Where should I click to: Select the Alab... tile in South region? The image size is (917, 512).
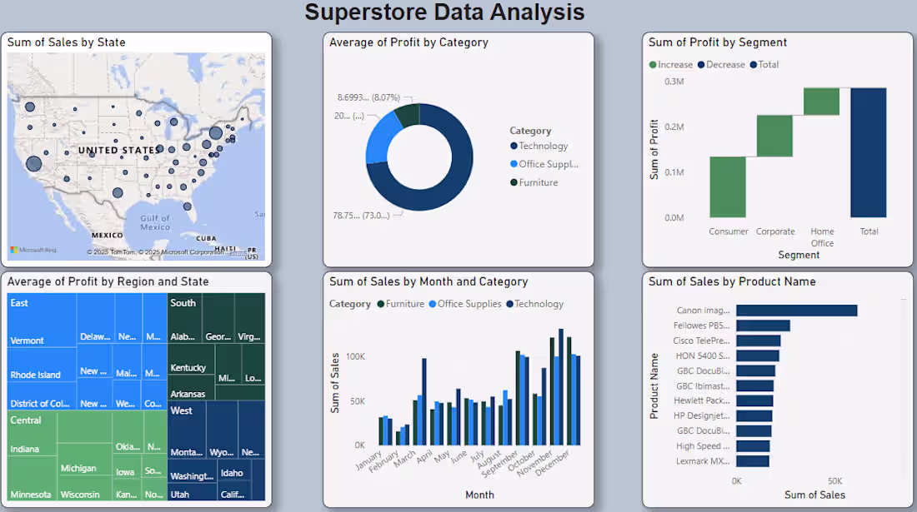[x=184, y=318]
